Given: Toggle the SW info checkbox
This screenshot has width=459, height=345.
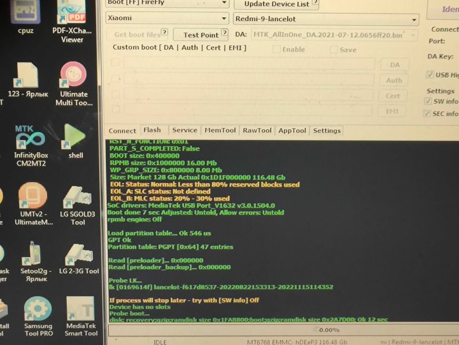Looking at the screenshot, I should click(428, 101).
